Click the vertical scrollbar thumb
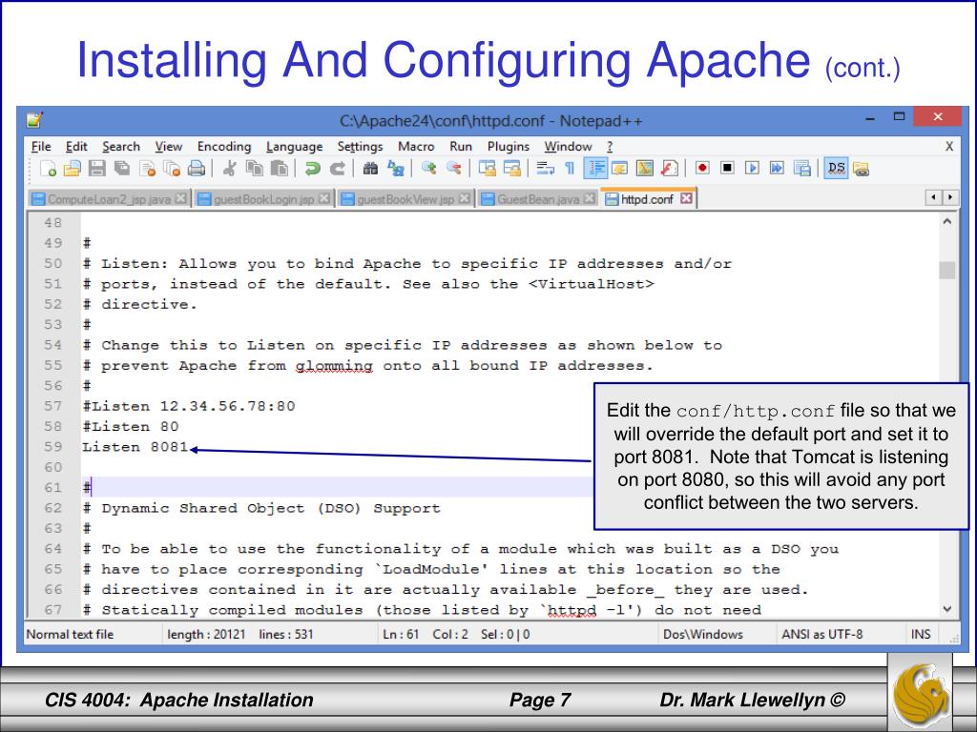The height and width of the screenshot is (732, 977). pyautogui.click(x=947, y=270)
